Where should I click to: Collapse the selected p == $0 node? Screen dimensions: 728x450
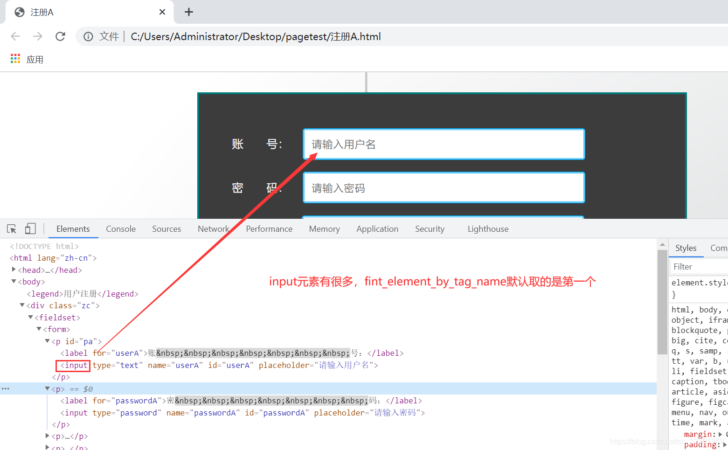point(47,388)
